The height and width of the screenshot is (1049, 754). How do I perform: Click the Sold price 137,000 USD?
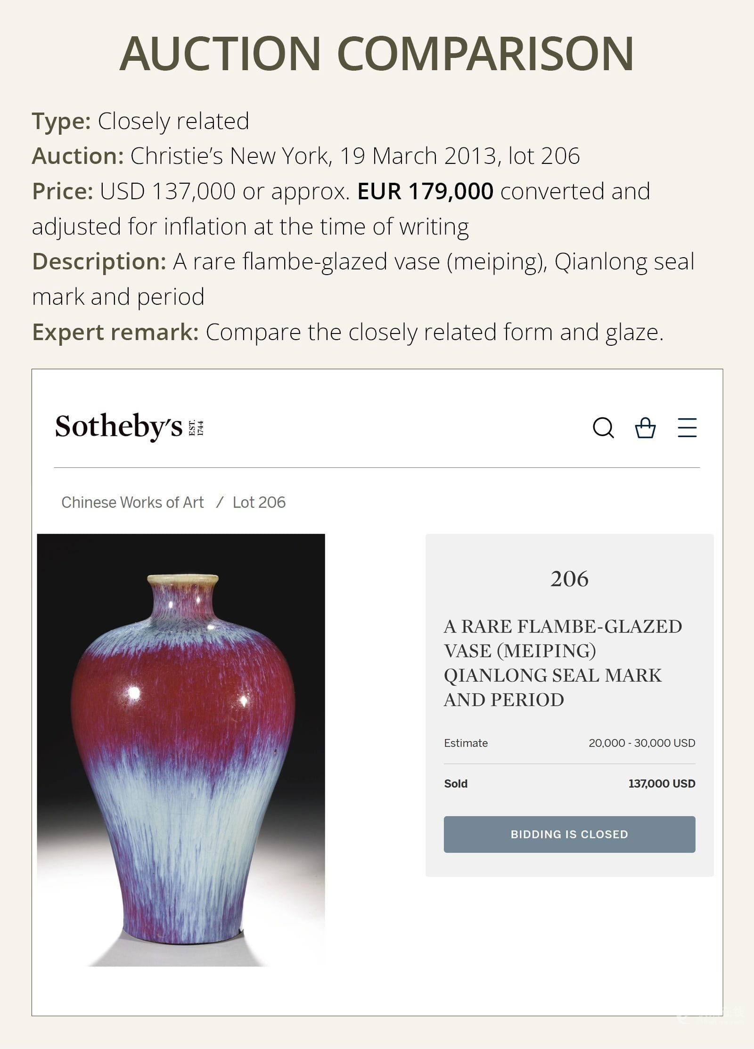pyautogui.click(x=662, y=783)
